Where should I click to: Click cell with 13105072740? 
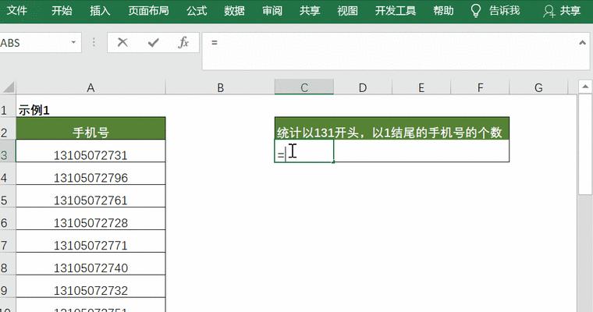point(91,264)
